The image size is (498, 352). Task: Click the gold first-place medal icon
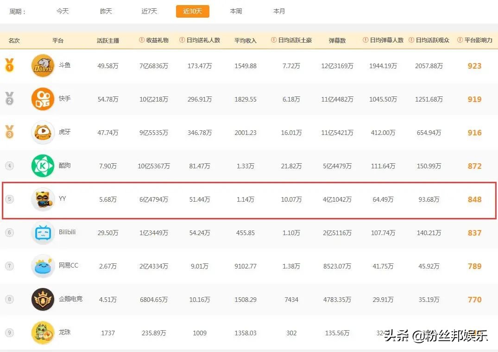(9, 65)
